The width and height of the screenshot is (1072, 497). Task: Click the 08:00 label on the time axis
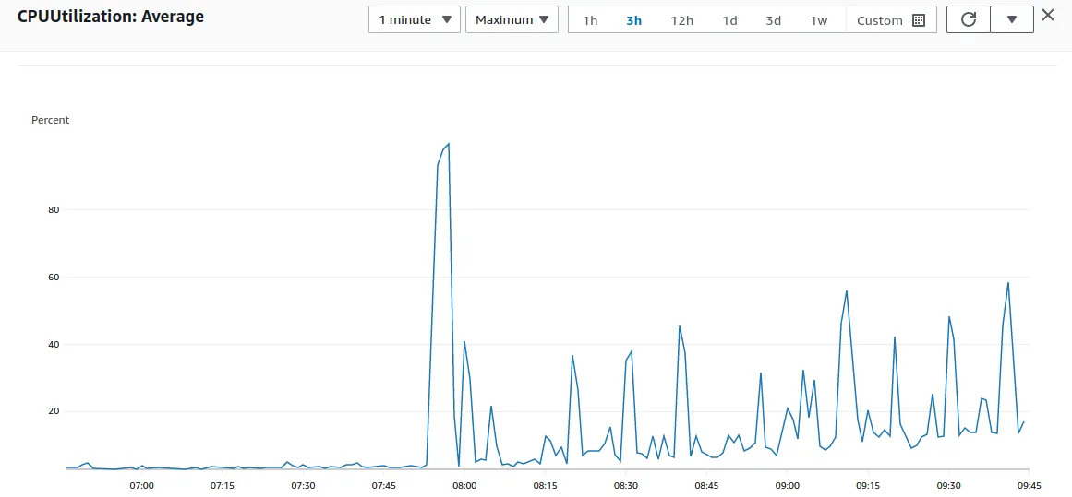464,485
